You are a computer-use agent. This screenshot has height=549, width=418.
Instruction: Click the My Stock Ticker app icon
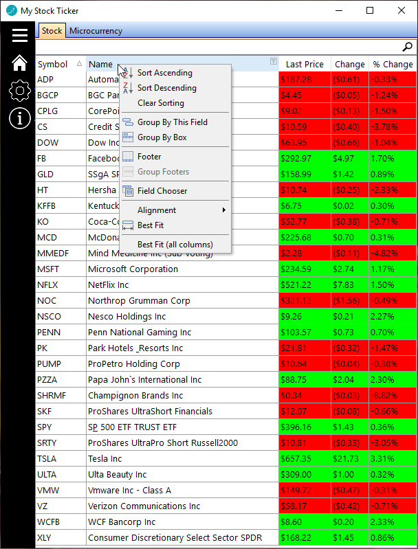[12, 10]
